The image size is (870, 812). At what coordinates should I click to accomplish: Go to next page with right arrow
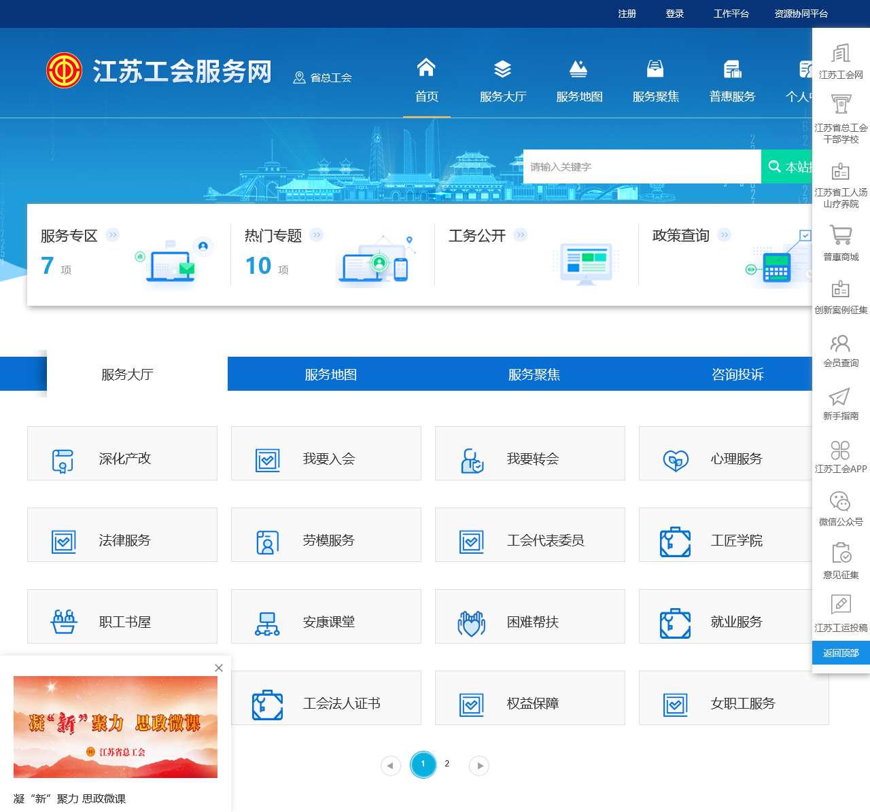pyautogui.click(x=479, y=766)
